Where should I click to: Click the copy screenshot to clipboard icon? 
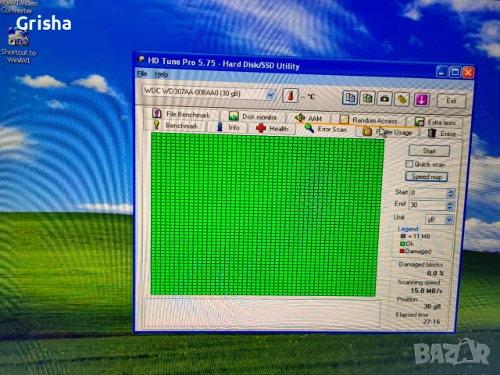(x=367, y=98)
